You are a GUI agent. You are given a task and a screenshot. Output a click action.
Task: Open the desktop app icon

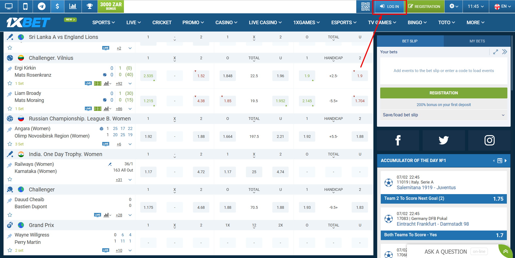click(x=9, y=6)
